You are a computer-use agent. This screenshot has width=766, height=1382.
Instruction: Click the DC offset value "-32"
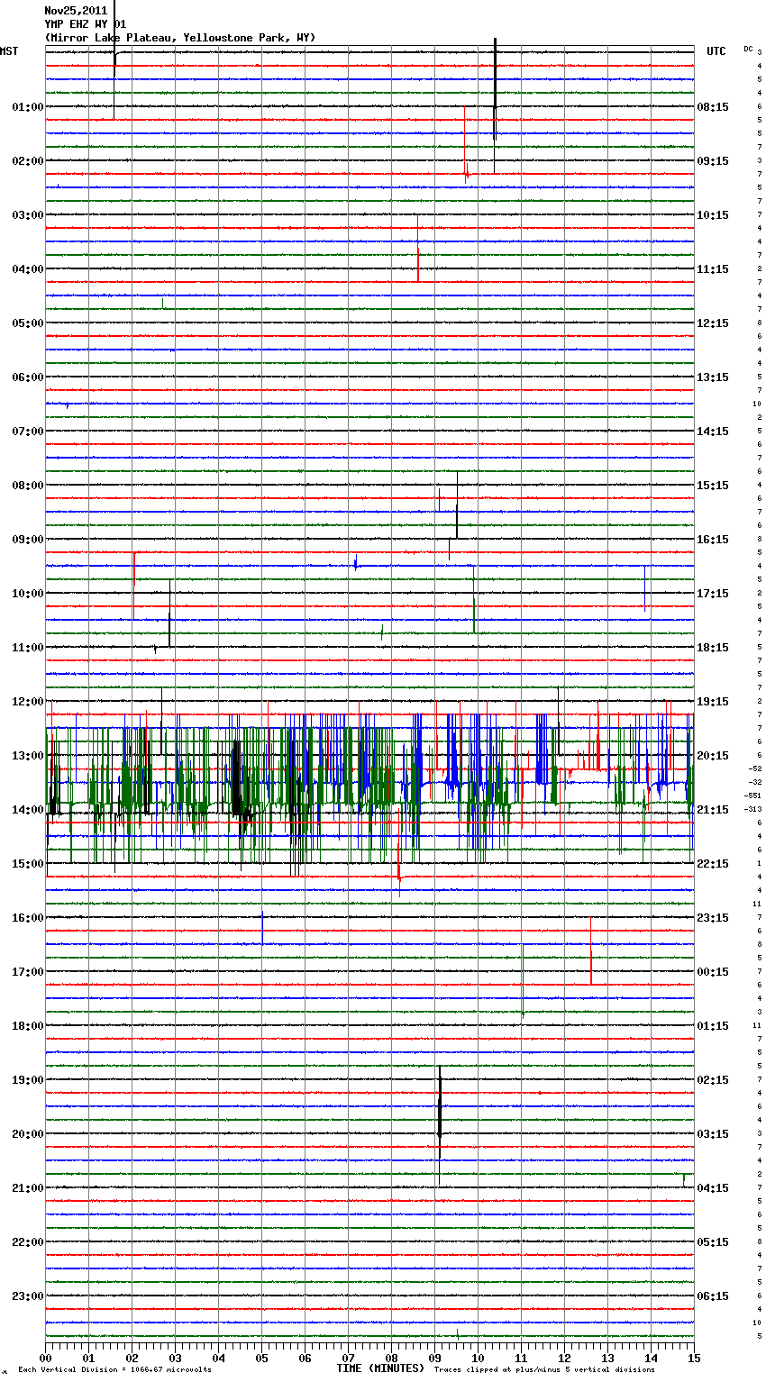point(755,782)
